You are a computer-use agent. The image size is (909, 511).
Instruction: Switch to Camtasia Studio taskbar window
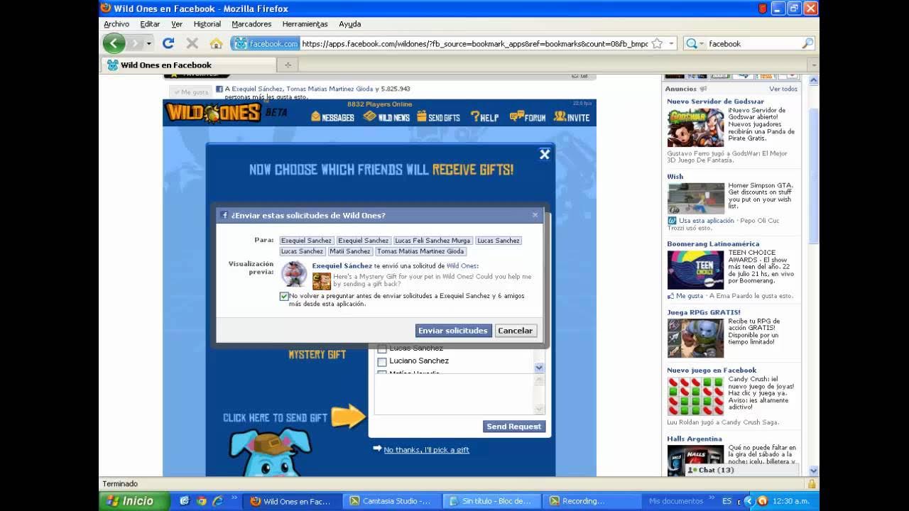[393, 501]
